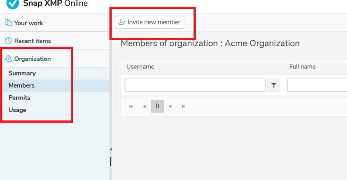Jump to last page of members
347x180 pixels.
coord(183,107)
